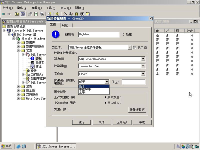Expand the 数据转换服务 node

click(x=18, y=46)
